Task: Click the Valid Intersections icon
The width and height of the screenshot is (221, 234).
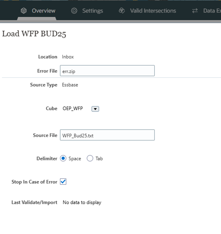Action: (x=122, y=11)
